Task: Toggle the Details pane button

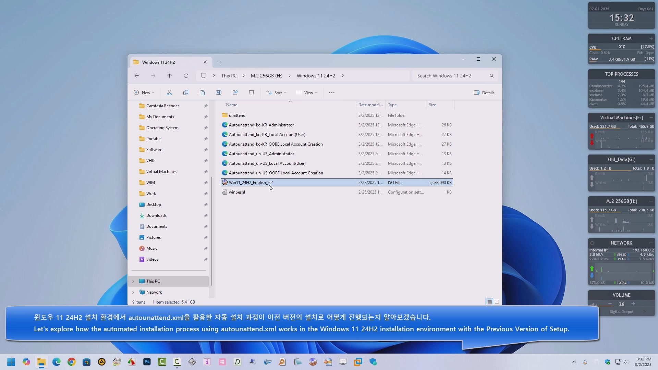Action: click(x=484, y=92)
